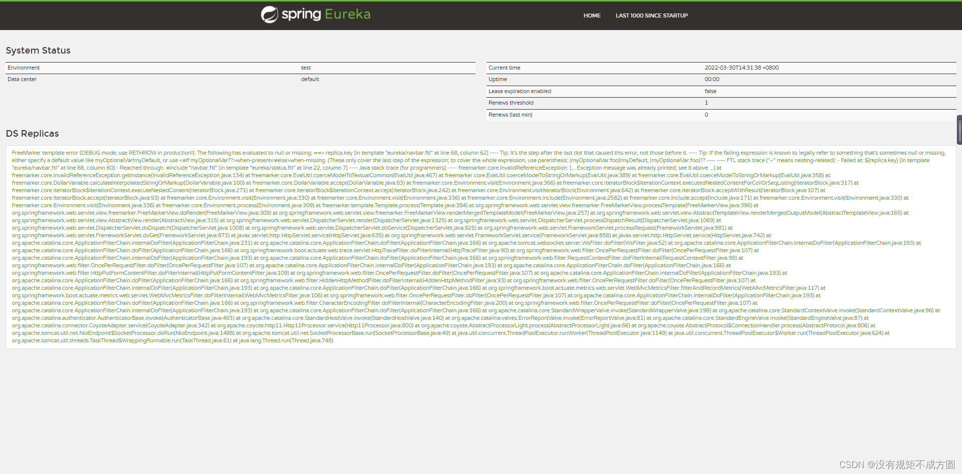
Task: Click the Renews threshold value 1
Action: 706,103
